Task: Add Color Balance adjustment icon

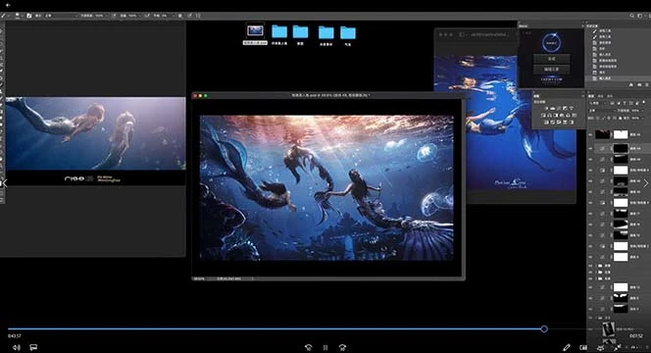Action: [549, 115]
